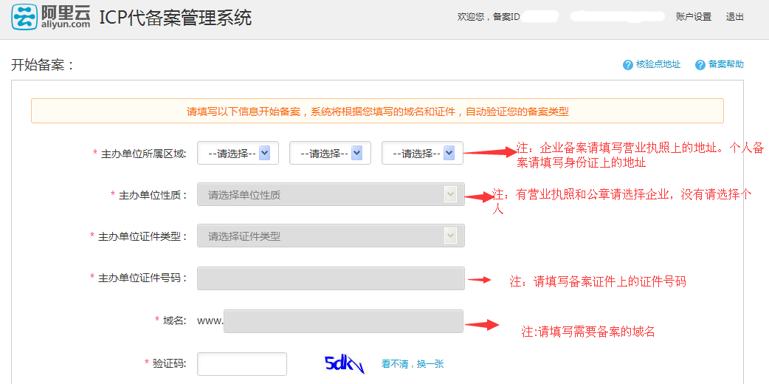Image resolution: width=769 pixels, height=384 pixels.
Task: Focus the 验证码 input box
Action: [x=241, y=364]
